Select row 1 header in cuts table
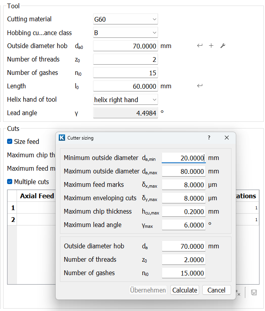The width and height of the screenshot is (265, 311). tap(13, 208)
